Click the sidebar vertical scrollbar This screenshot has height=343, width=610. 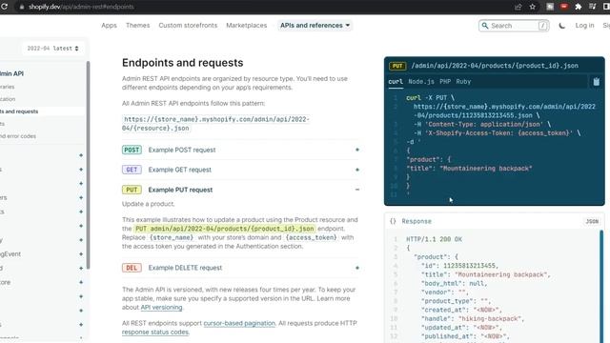tap(88, 165)
